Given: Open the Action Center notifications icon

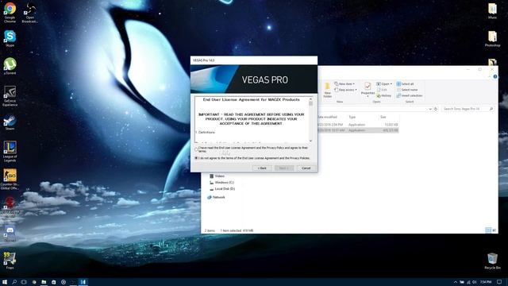Looking at the screenshot, I should 499,282.
